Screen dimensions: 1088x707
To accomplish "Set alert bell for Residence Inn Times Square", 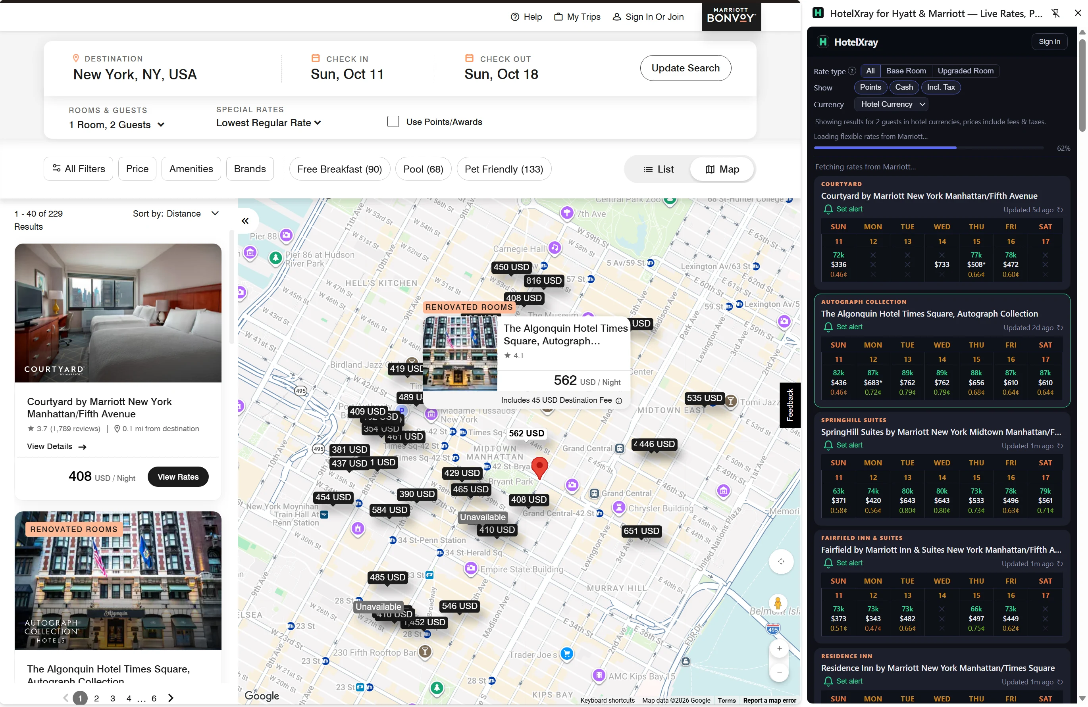I will (828, 681).
